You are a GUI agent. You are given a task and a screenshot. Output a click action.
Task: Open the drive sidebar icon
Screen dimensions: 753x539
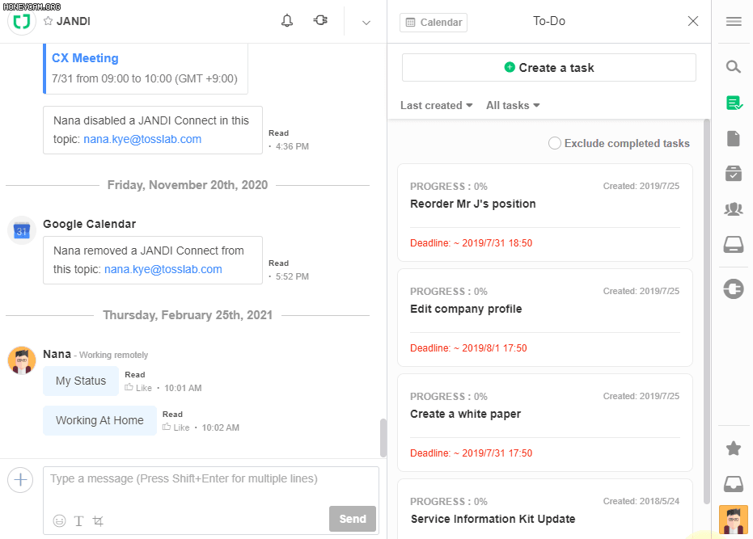734,244
